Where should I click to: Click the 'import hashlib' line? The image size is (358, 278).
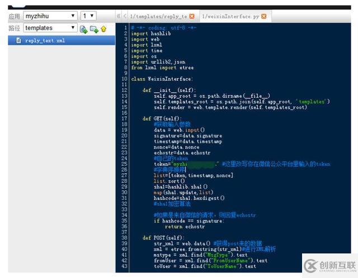coord(151,33)
